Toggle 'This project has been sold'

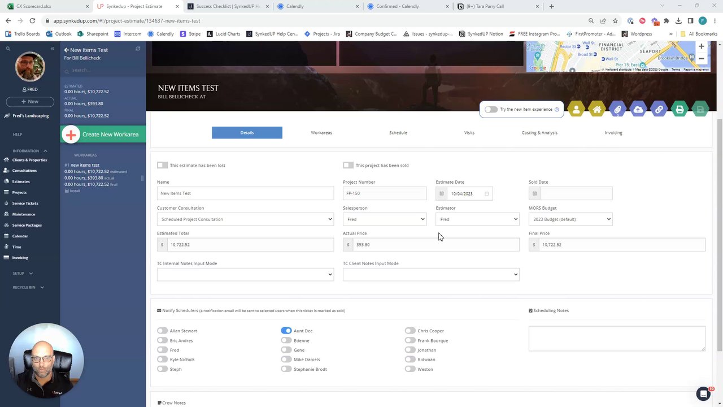[x=348, y=165]
